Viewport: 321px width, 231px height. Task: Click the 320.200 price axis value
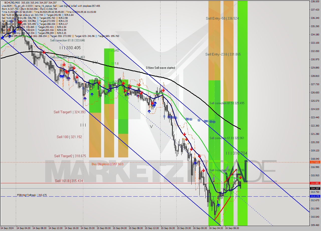(x=315, y=142)
